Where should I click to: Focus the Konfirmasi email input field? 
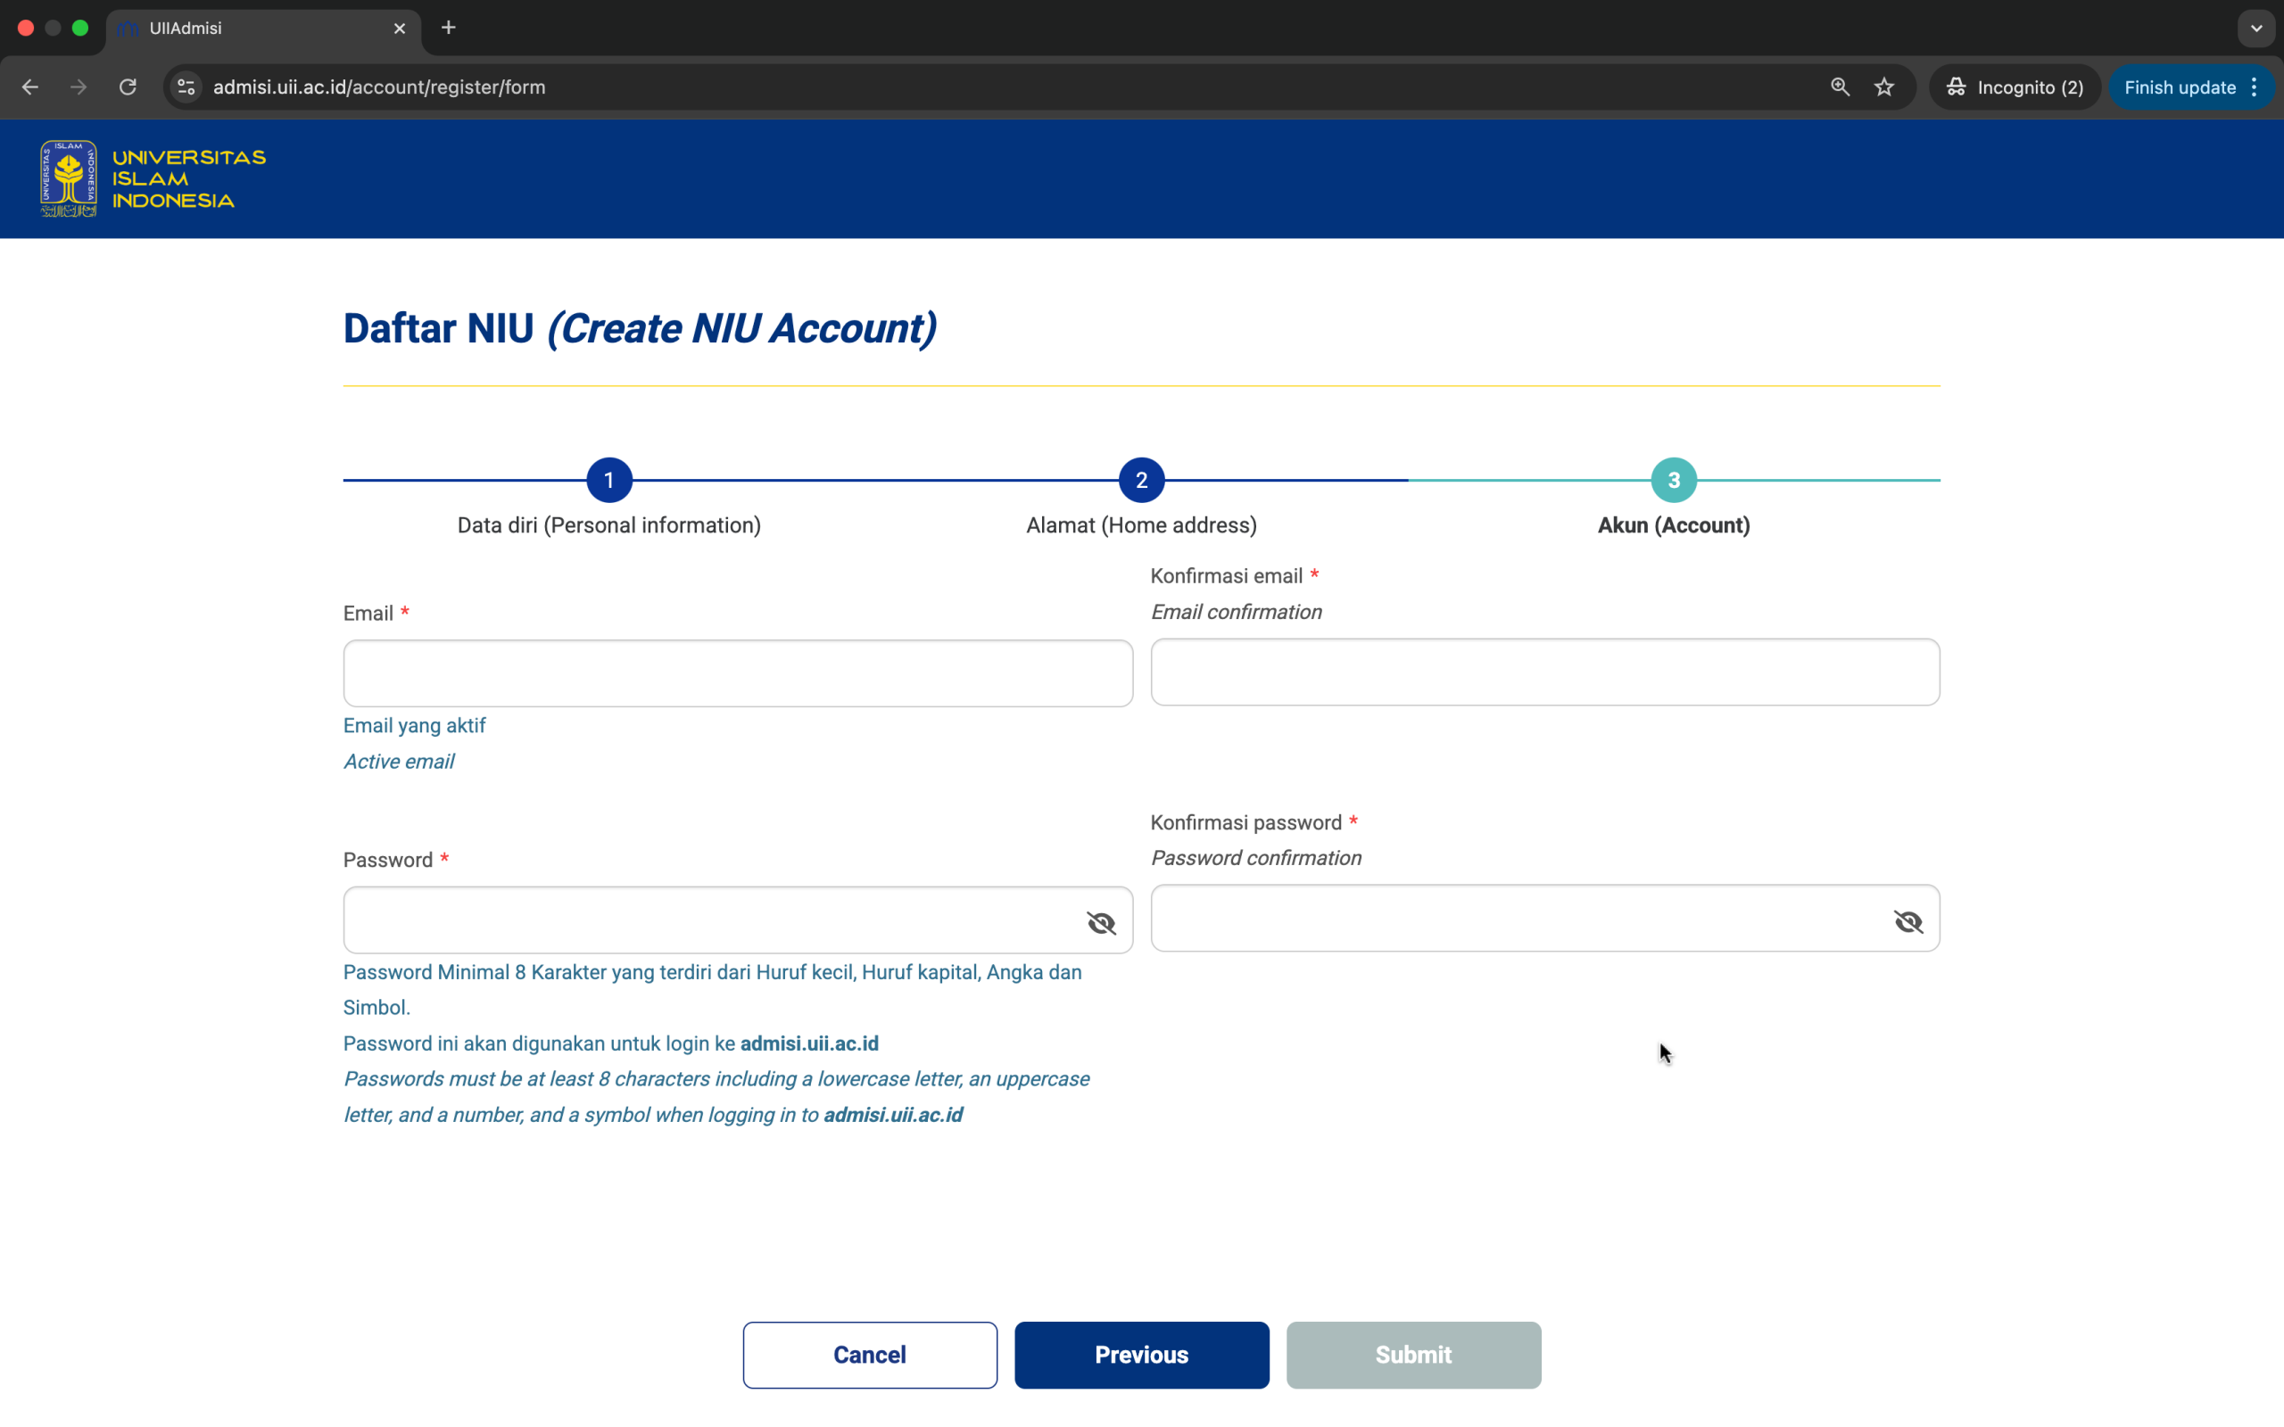(x=1544, y=672)
